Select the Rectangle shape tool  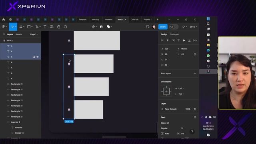[29, 27]
